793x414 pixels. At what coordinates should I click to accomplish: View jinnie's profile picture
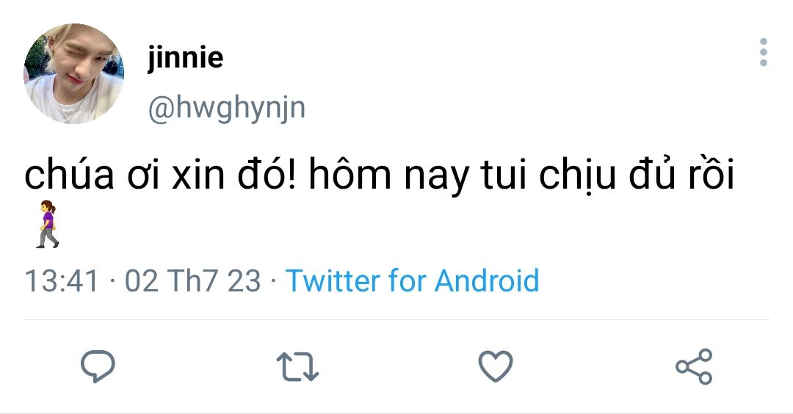point(74,74)
